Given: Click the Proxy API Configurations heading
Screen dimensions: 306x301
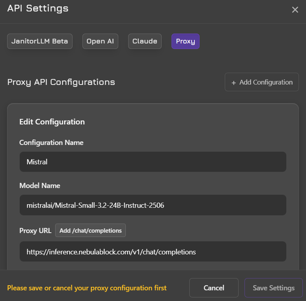Looking at the screenshot, I should 61,82.
